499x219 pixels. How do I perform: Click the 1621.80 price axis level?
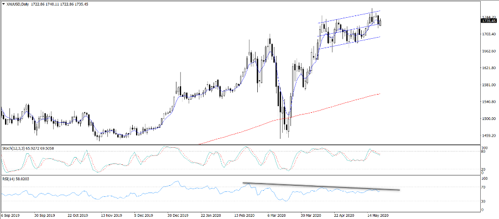489,68
